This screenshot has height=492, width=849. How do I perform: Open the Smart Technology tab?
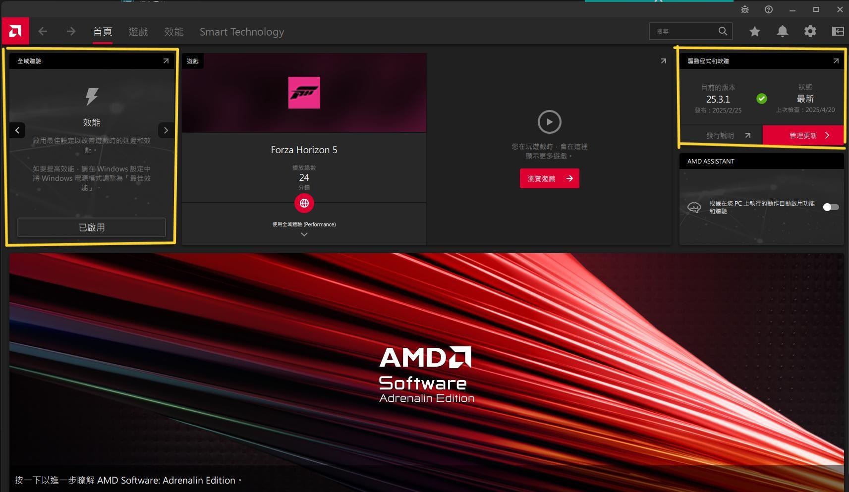point(242,32)
